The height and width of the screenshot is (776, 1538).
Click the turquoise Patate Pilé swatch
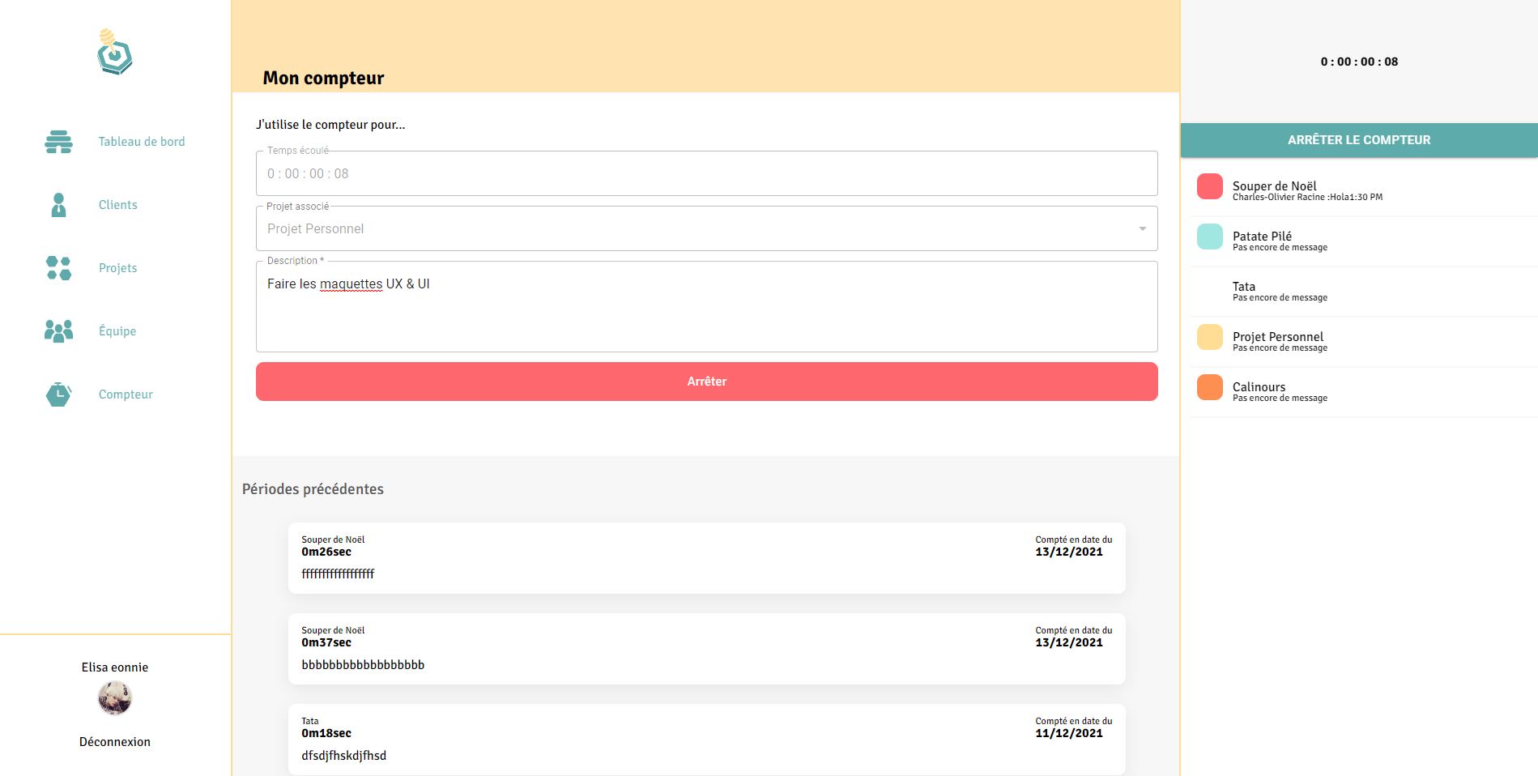point(1209,237)
